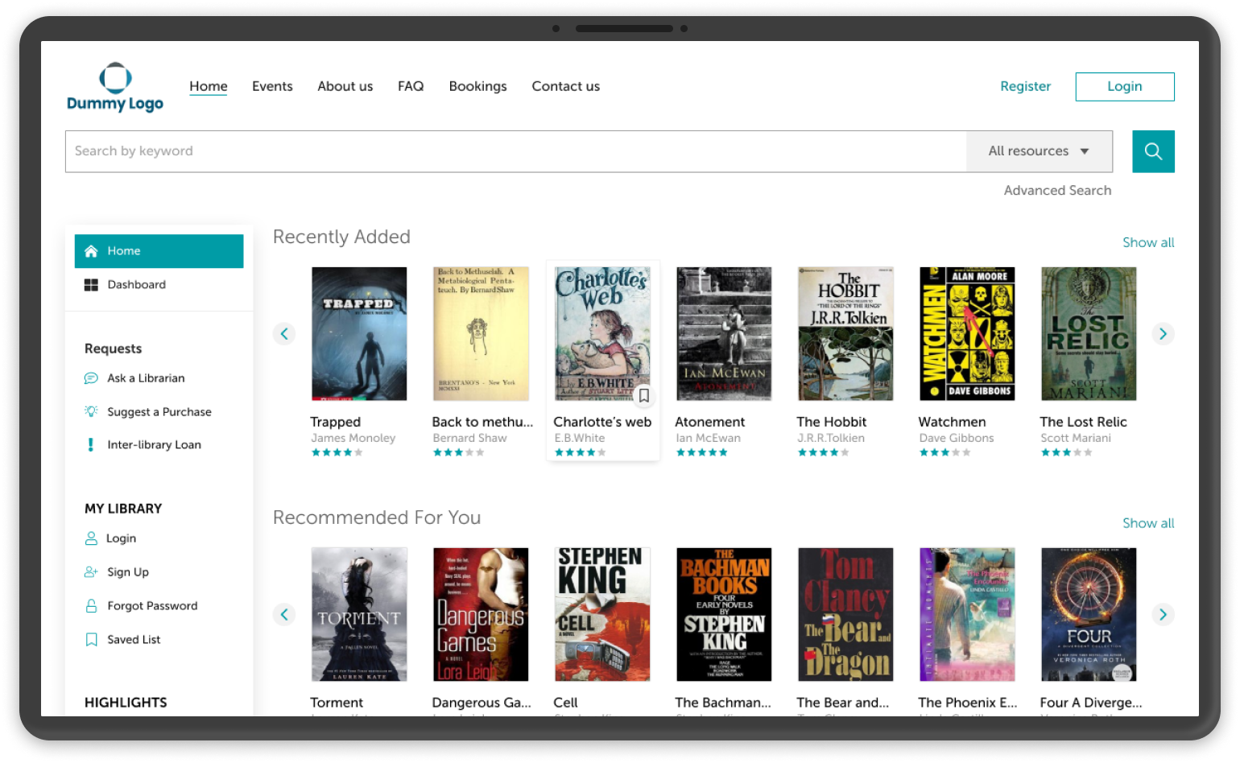
Task: Open the Torment book cover
Action: (x=359, y=615)
